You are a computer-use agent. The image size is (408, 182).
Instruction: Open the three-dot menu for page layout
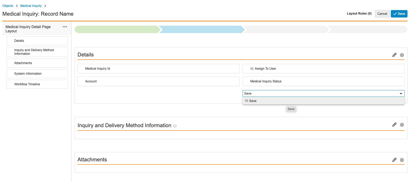(65, 27)
